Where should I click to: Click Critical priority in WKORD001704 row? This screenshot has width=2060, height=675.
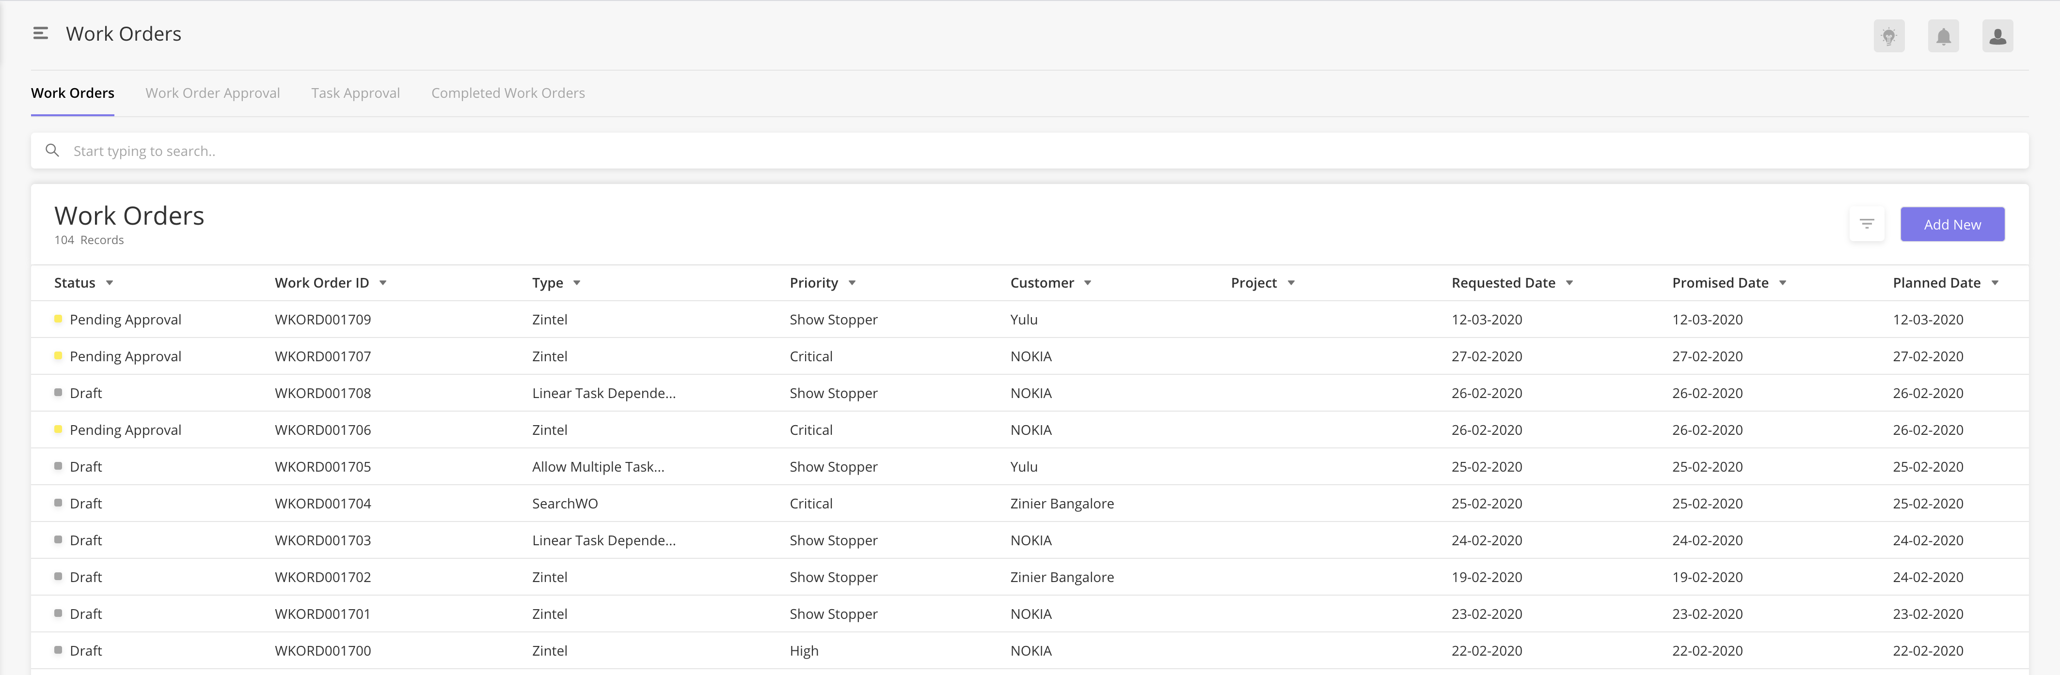tap(811, 503)
